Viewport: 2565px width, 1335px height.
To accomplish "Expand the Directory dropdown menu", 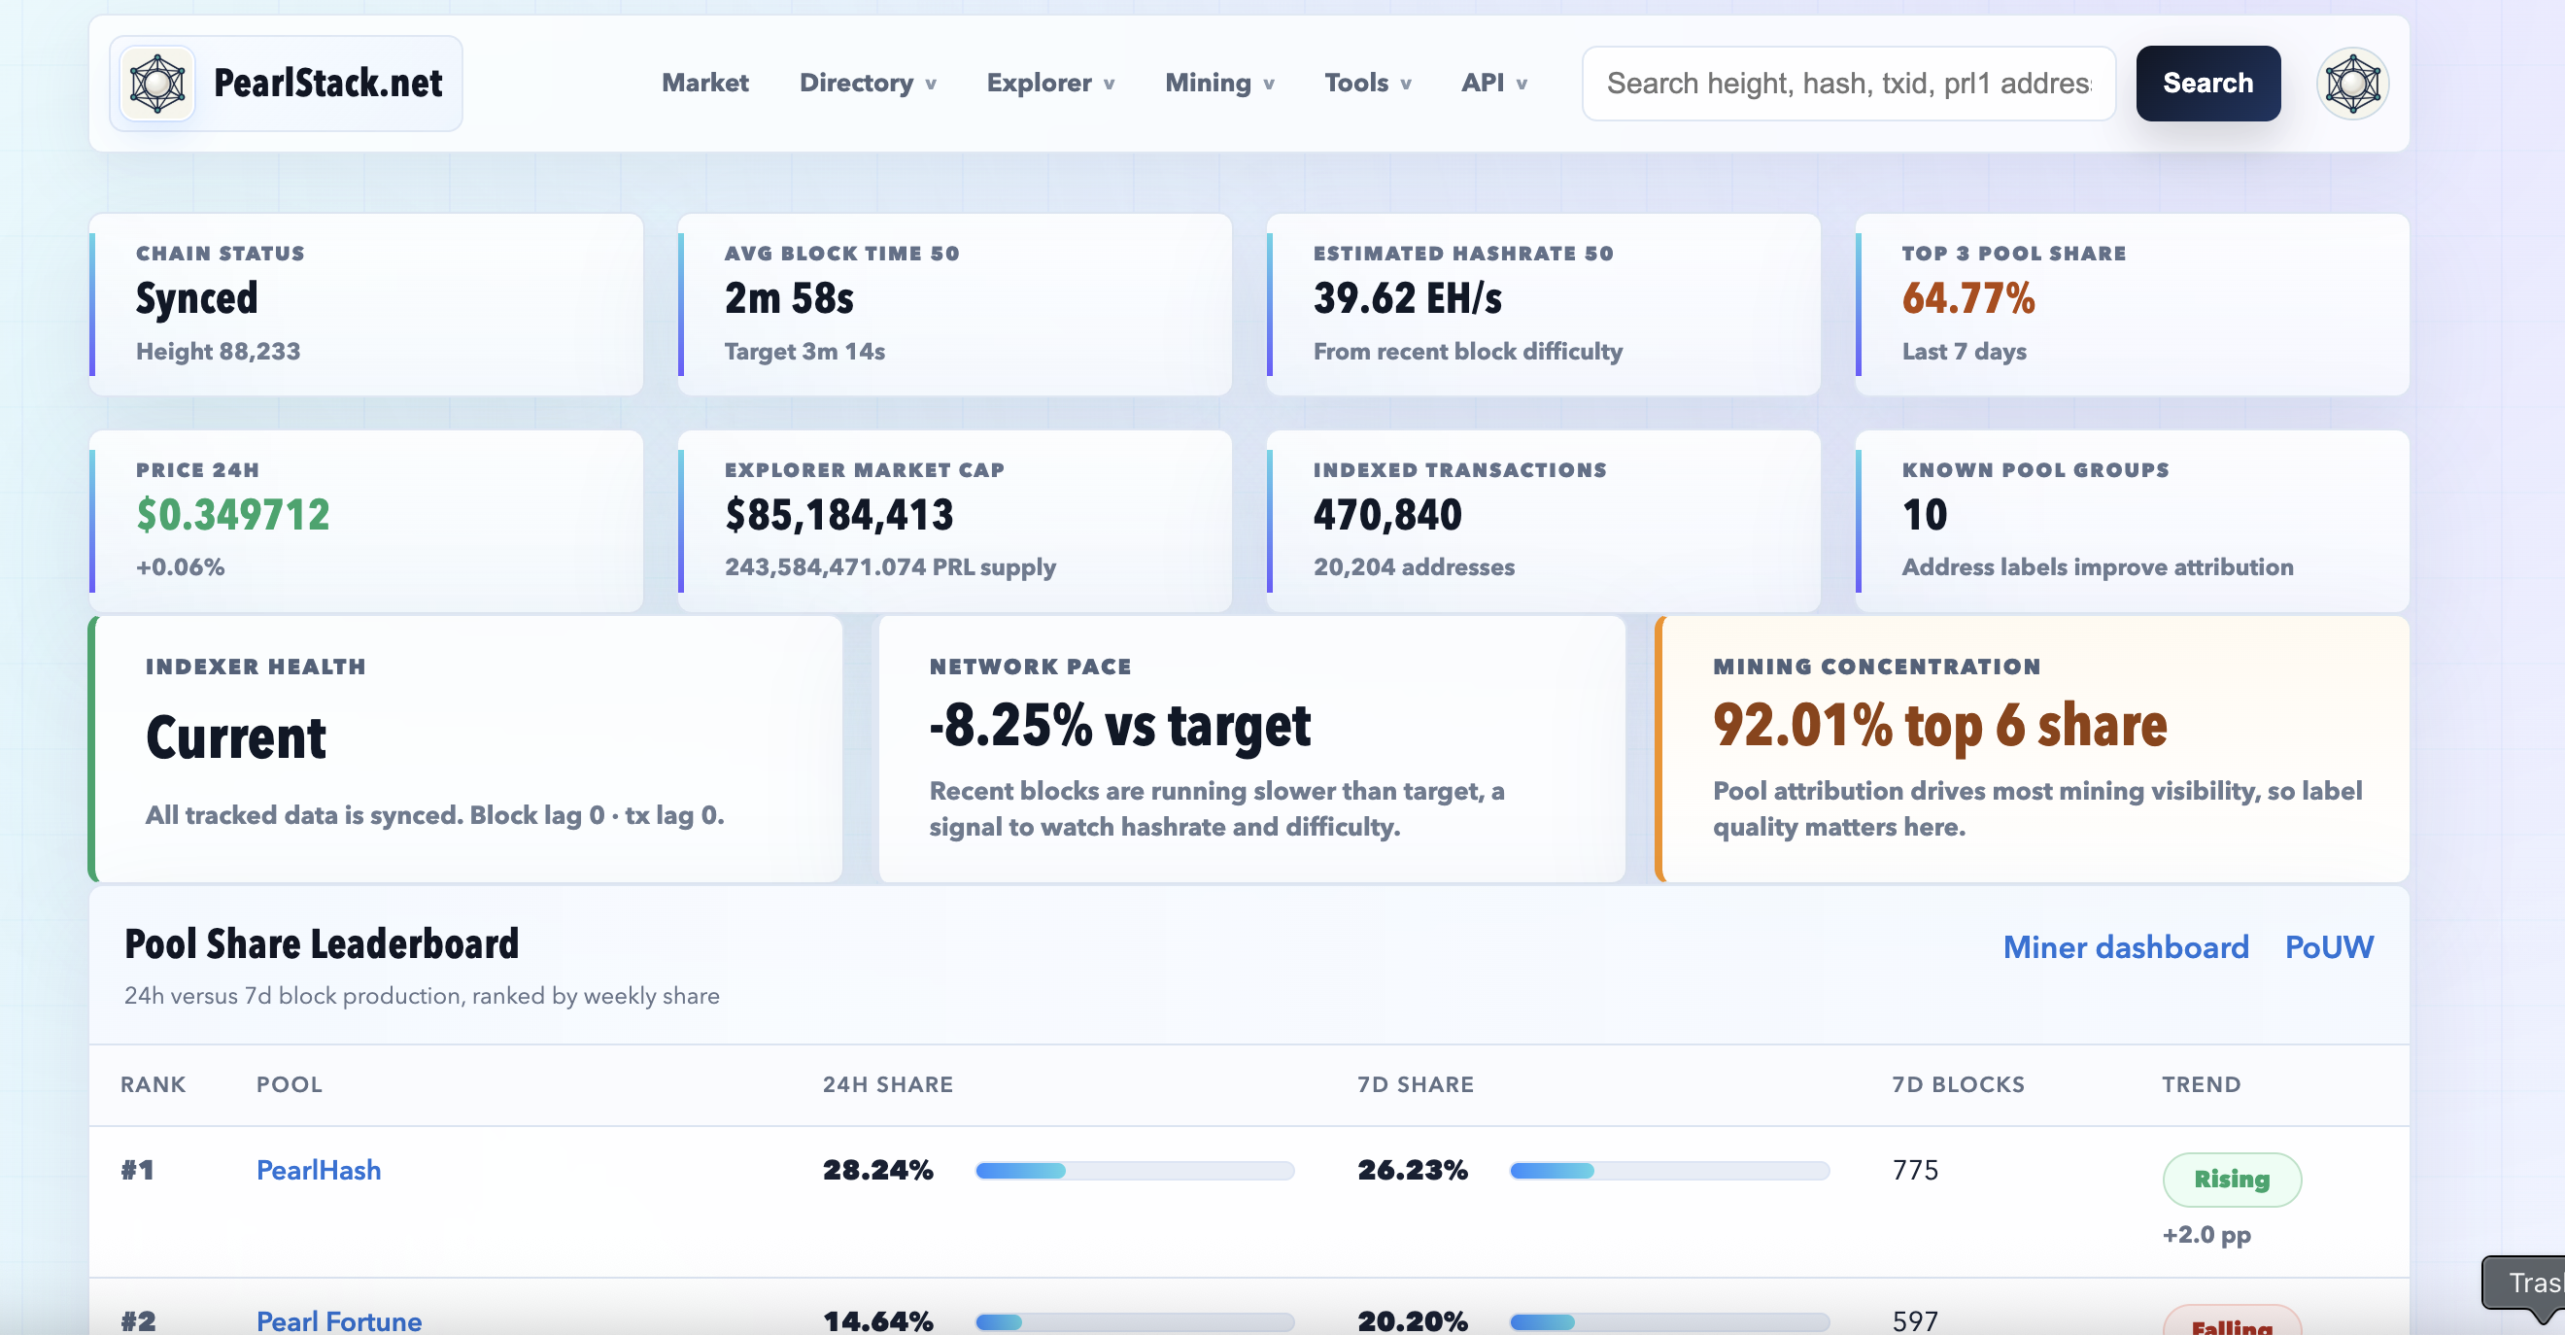I will (x=868, y=83).
